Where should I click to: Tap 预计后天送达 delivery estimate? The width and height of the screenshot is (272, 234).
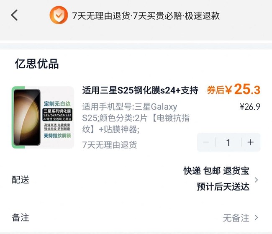pyautogui.click(x=223, y=187)
